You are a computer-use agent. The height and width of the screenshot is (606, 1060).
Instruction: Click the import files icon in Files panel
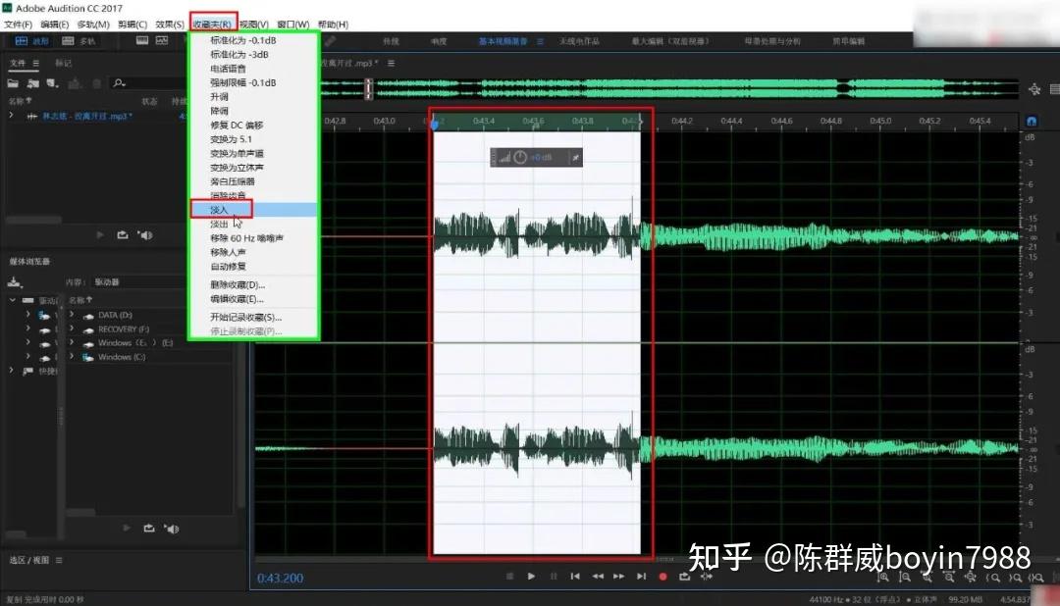pos(33,83)
